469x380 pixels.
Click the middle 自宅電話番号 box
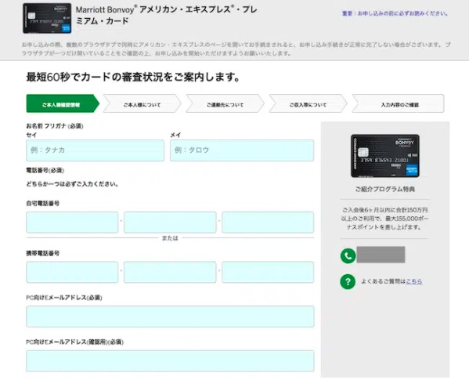tap(170, 223)
